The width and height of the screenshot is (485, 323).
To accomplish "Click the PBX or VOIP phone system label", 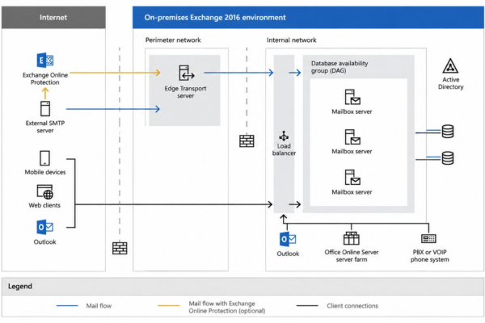I will click(430, 256).
